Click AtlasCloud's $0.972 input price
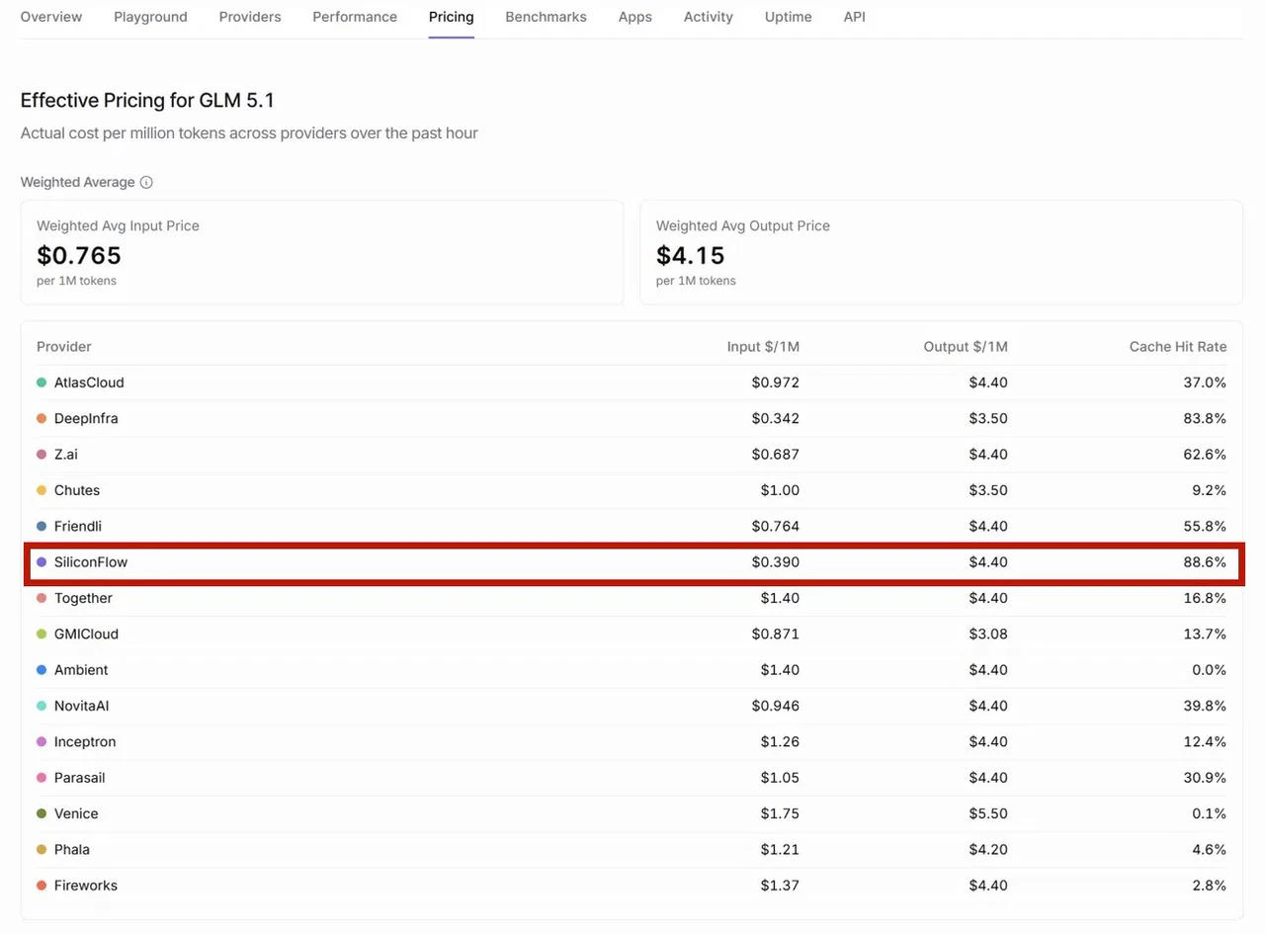 (x=776, y=382)
